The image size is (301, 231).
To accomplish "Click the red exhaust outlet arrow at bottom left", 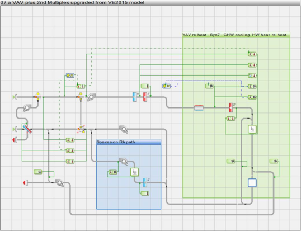I will click(25, 183).
